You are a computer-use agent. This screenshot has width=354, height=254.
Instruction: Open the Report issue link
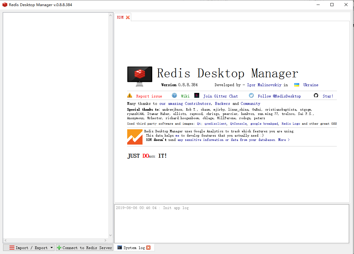(x=149, y=96)
